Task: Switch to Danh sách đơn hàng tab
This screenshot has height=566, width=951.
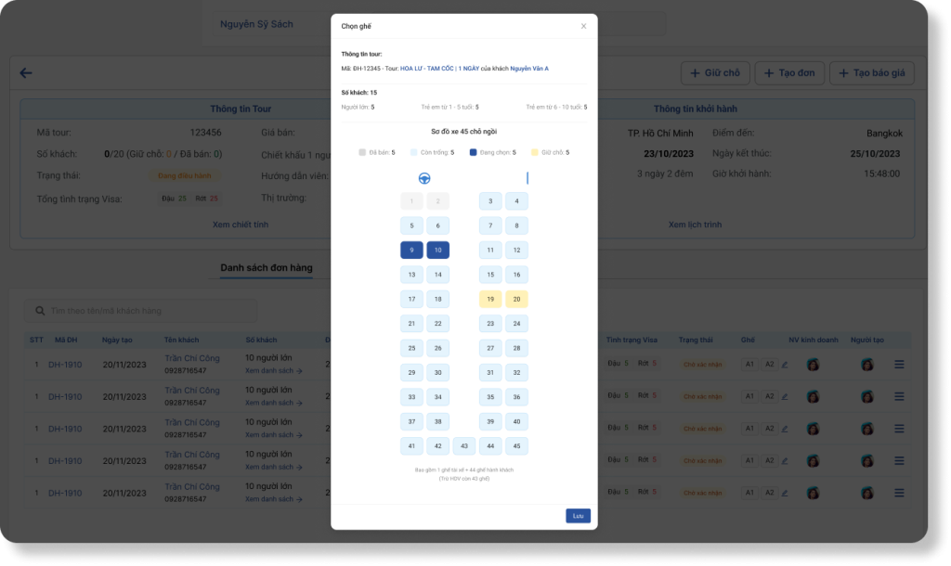Action: point(267,268)
